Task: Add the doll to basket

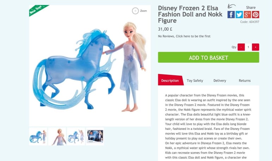Action: point(209,58)
